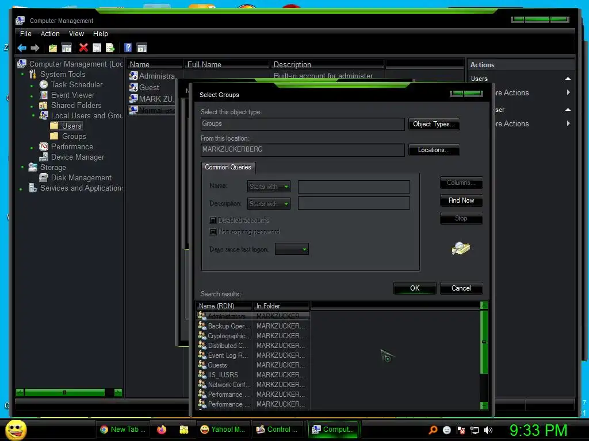Screen dimensions: 589x441
Task: Click the IIS_IUSRS group icon in results
Action: point(202,374)
